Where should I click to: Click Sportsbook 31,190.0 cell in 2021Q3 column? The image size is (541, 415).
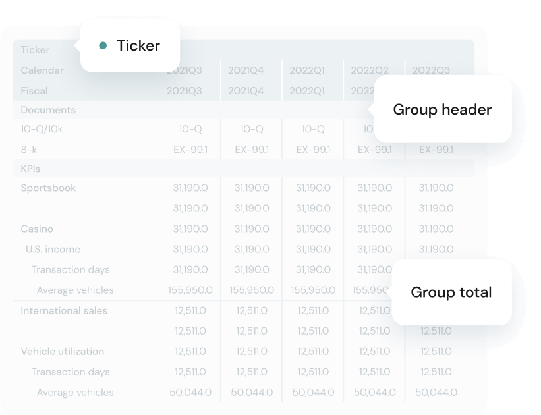click(x=190, y=188)
